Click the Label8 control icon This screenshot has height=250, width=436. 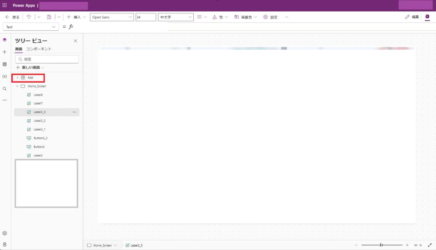pos(29,95)
